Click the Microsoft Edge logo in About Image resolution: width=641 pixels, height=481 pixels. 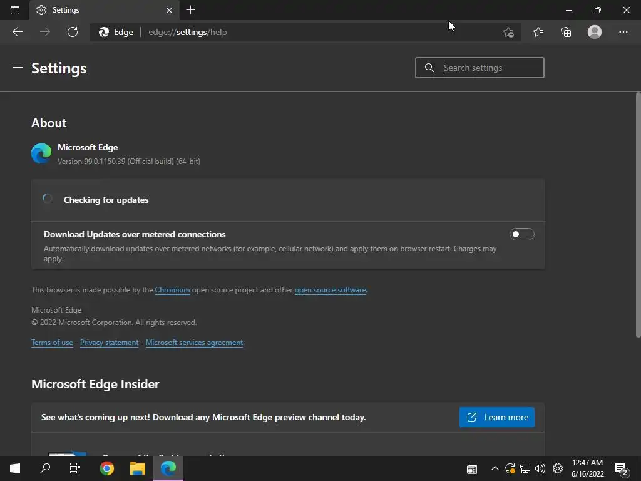point(41,154)
